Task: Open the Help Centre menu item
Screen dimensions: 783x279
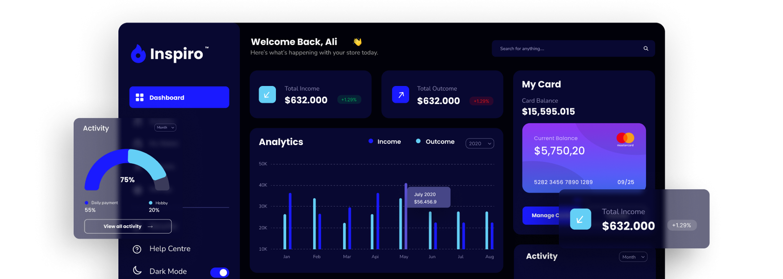Action: coord(161,249)
